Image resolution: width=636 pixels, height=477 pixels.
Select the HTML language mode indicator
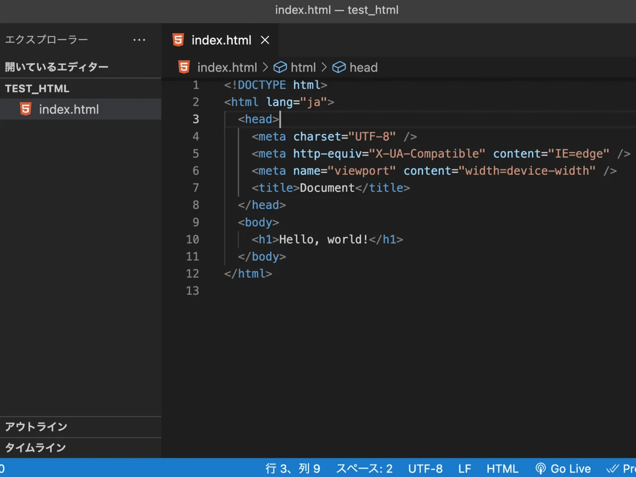502,469
